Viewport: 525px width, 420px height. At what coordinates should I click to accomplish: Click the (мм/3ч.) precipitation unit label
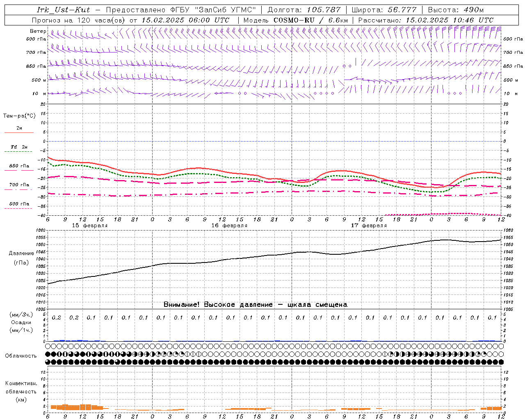21,315
